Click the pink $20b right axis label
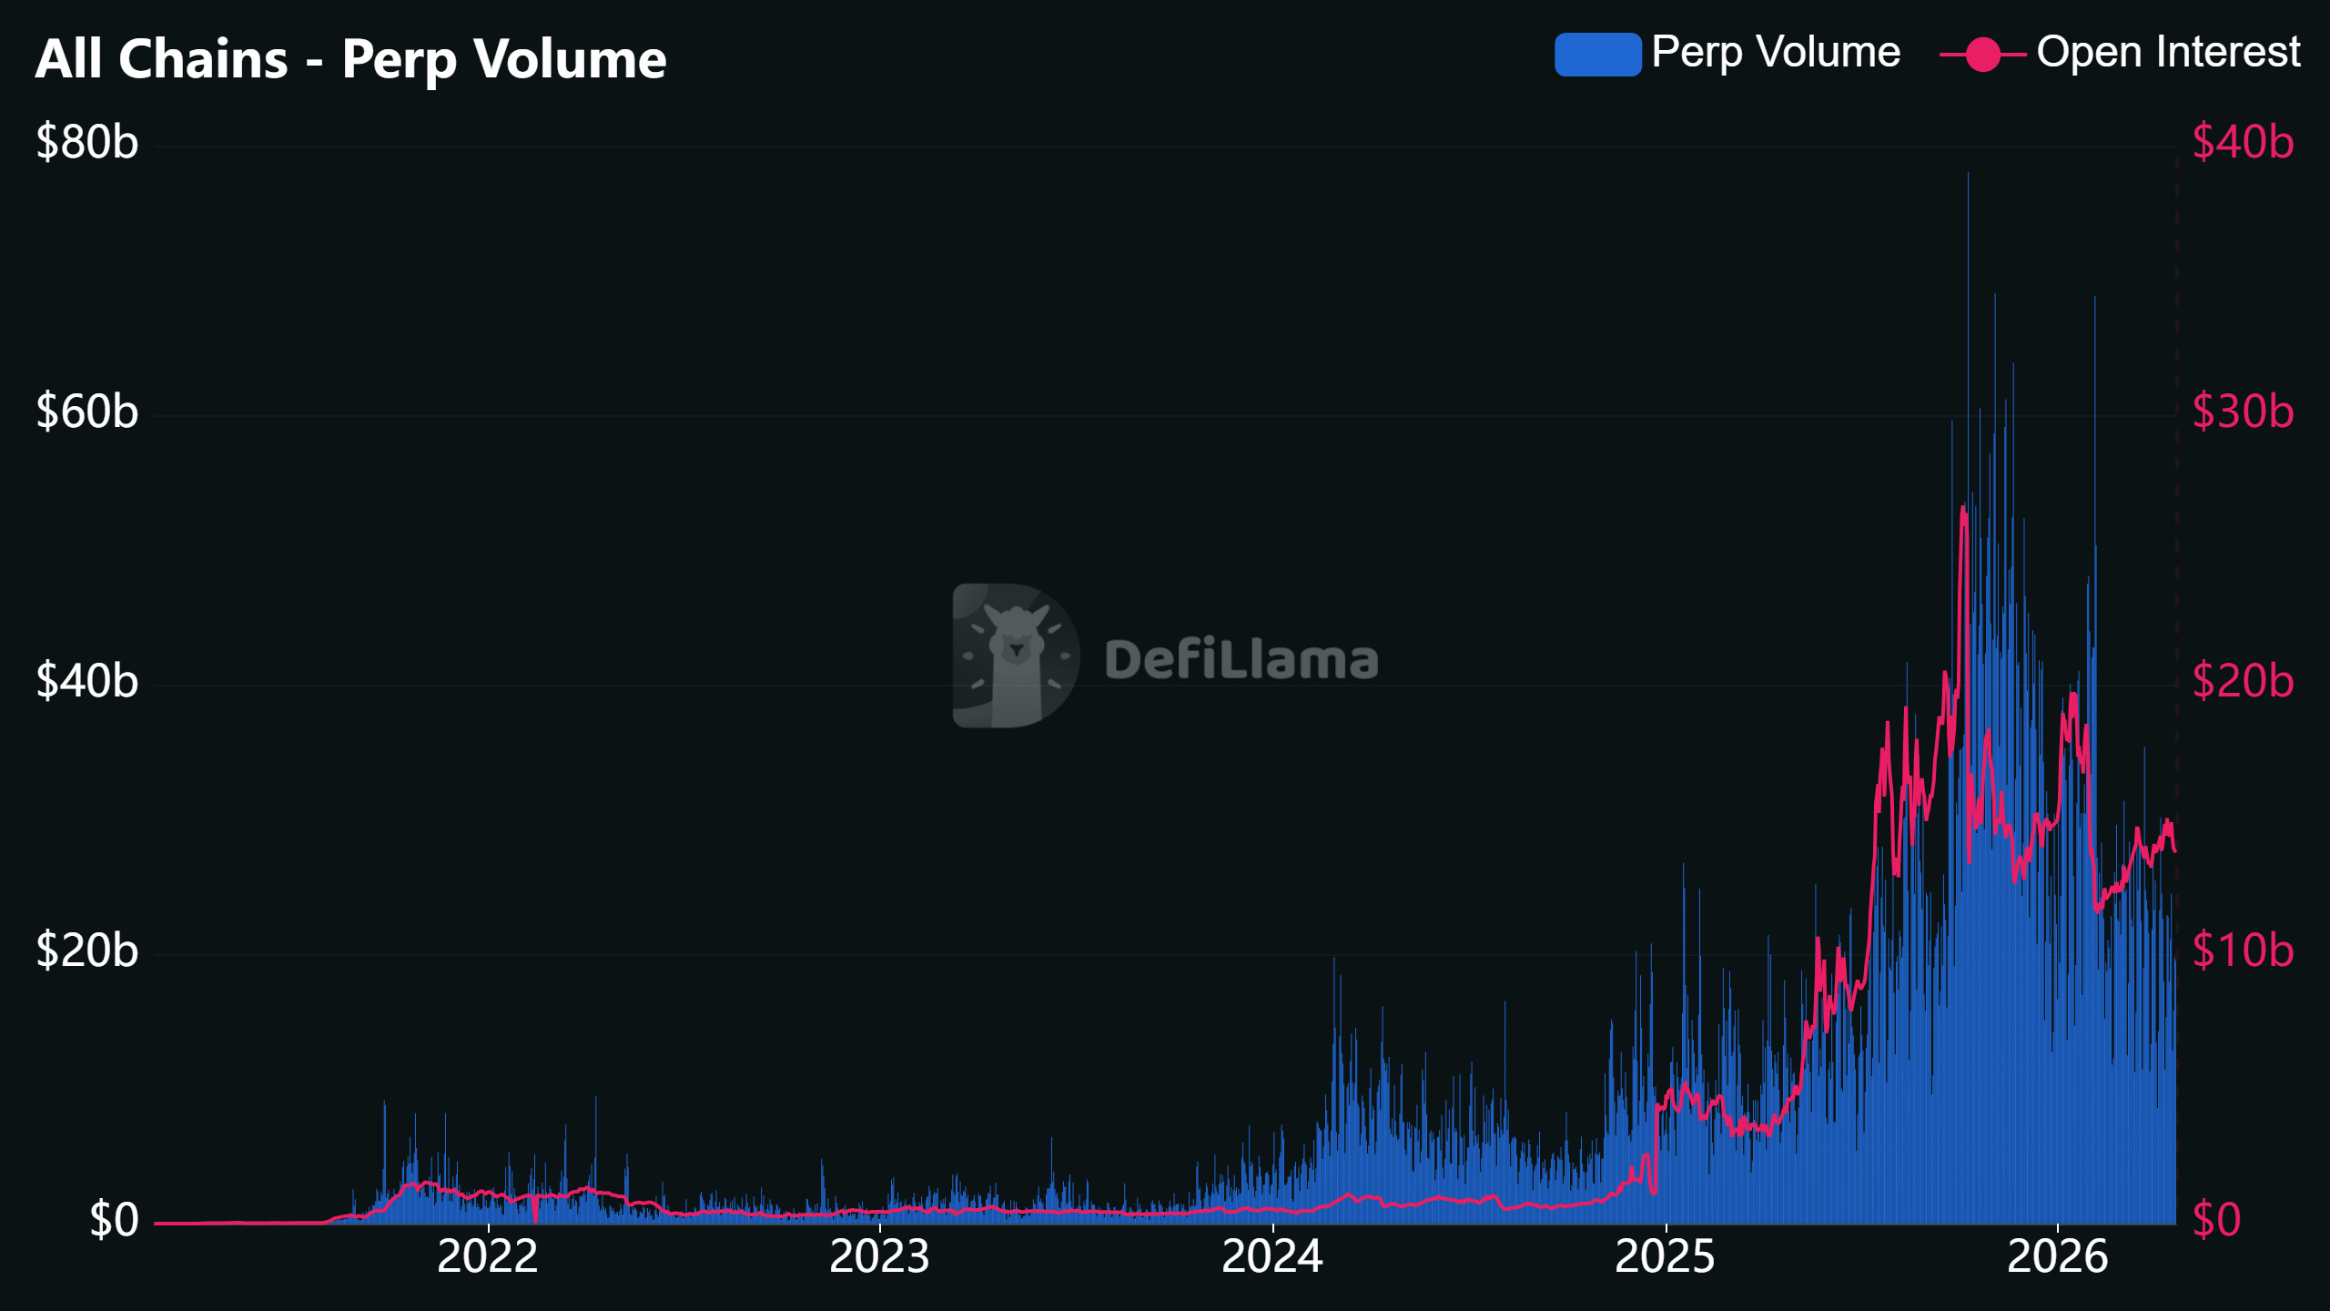The width and height of the screenshot is (2330, 1311). [x=2242, y=681]
